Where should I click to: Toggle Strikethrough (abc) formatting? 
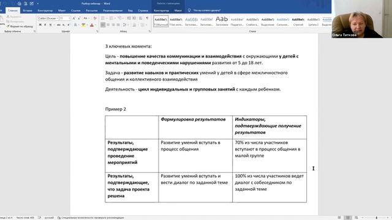pos(59,25)
